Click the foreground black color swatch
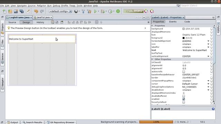Viewport: 221px width, 124px height. coord(183,38)
